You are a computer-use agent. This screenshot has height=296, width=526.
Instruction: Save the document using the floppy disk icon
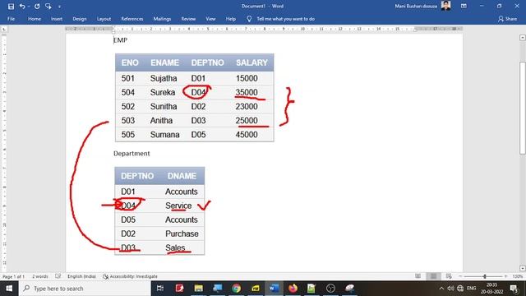tap(11, 7)
